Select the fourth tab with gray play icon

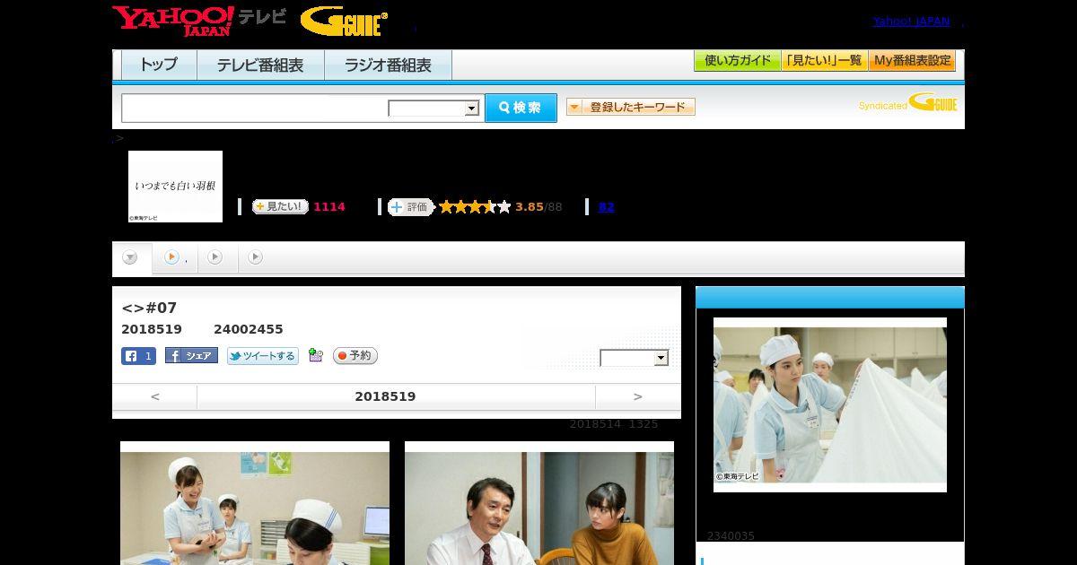click(255, 257)
